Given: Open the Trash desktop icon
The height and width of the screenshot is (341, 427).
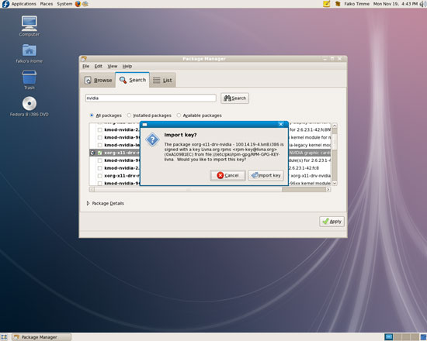Looking at the screenshot, I should (x=30, y=80).
